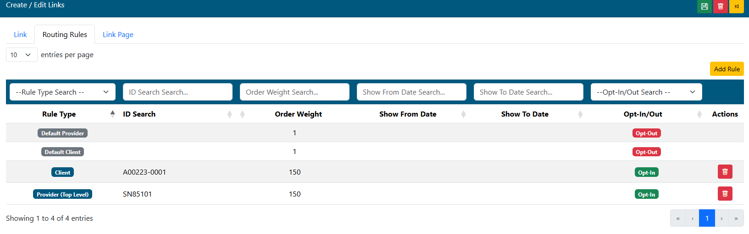This screenshot has height=234, width=749.
Task: Focus the Order Weight Search field
Action: 294,92
